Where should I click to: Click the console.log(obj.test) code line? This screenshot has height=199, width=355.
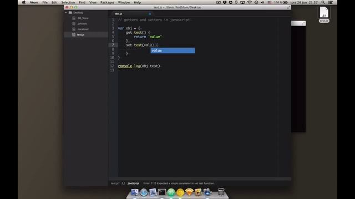(x=139, y=66)
